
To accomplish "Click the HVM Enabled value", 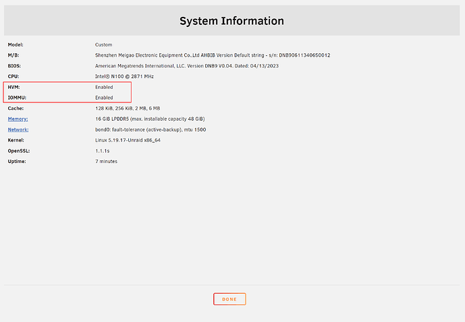I will tap(104, 87).
